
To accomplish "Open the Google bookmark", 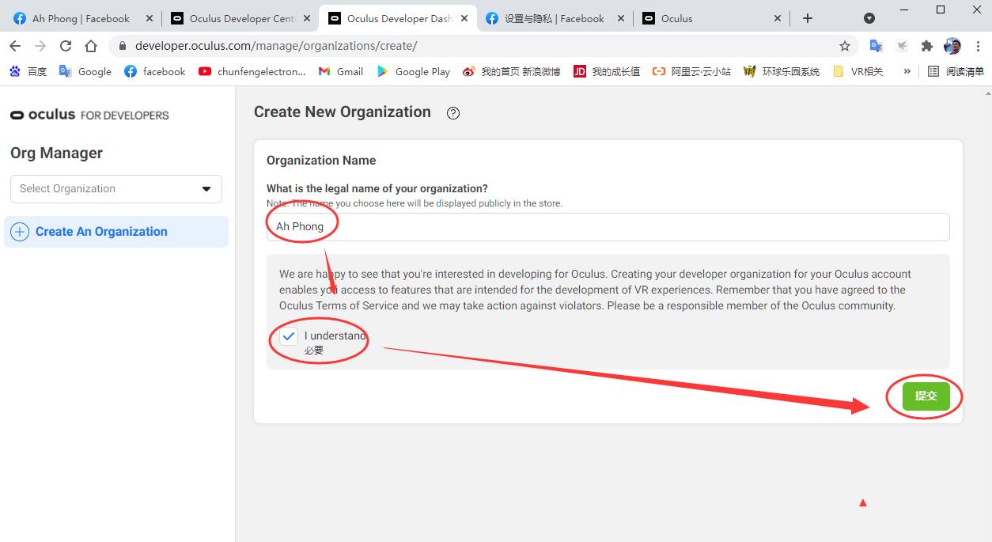I will tap(85, 71).
